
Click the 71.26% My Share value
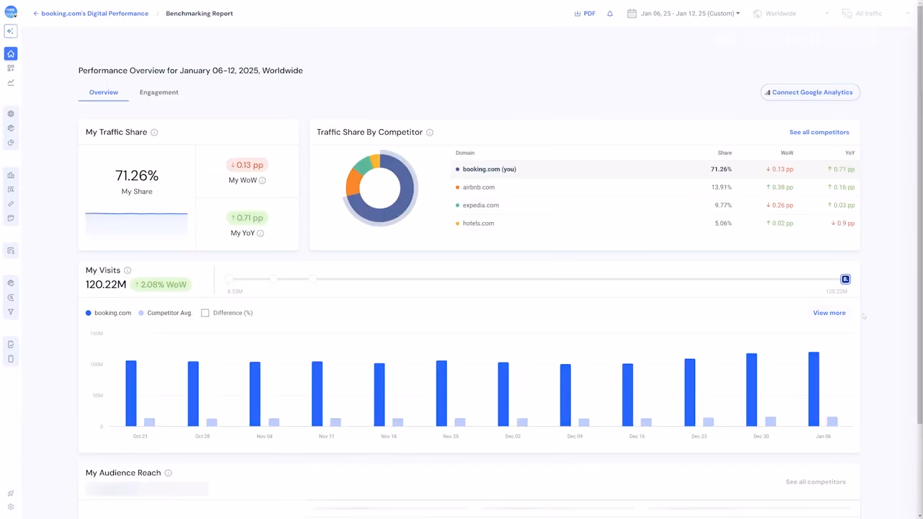[137, 176]
